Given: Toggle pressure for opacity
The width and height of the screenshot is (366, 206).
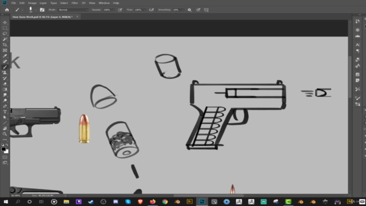Looking at the screenshot, I should [120, 10].
